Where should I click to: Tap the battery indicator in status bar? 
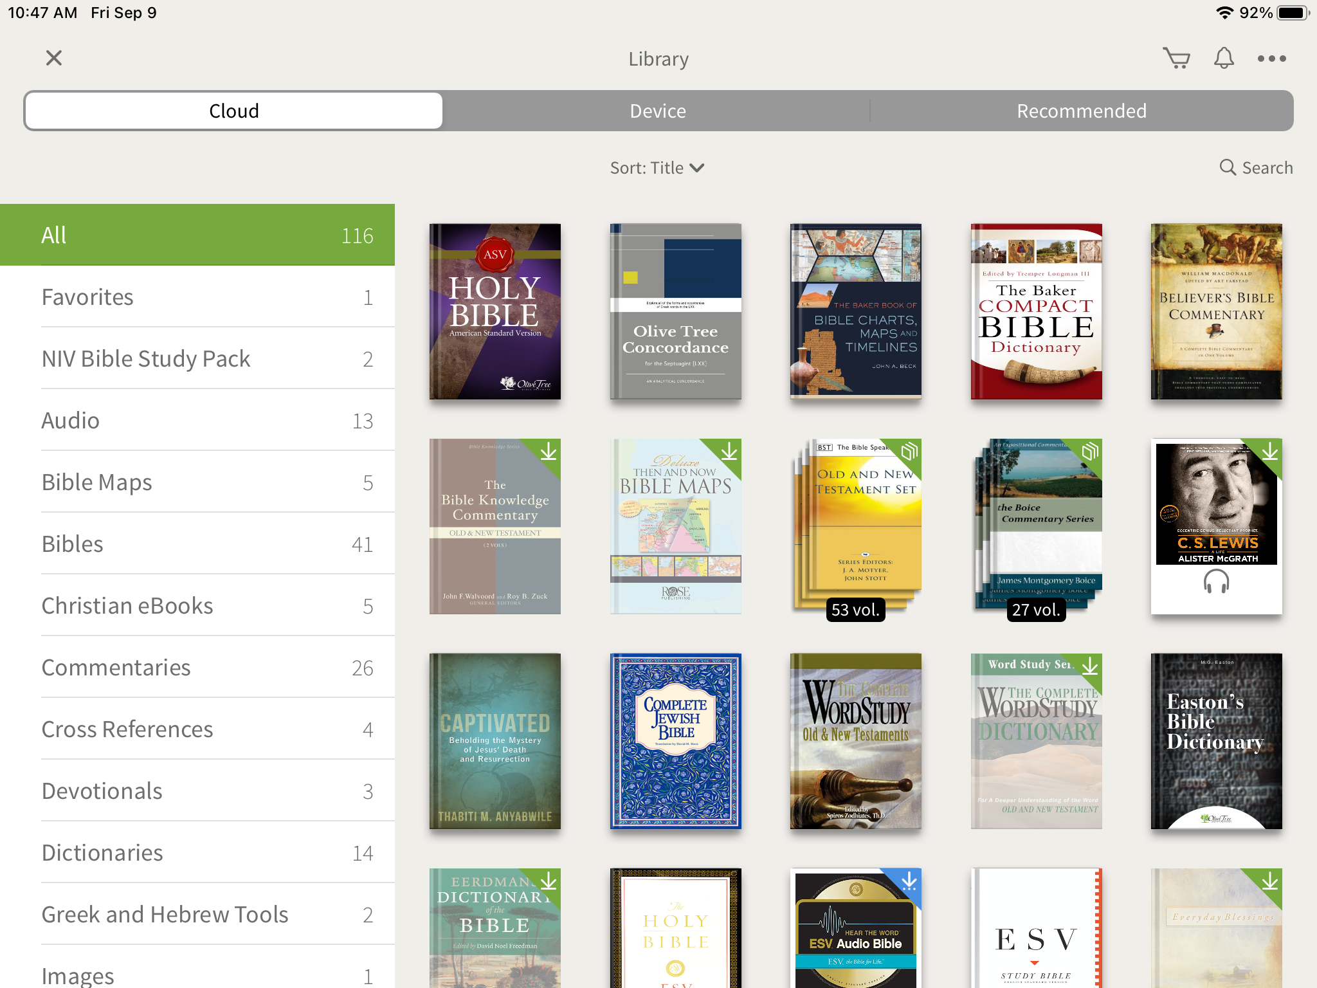1293,13
